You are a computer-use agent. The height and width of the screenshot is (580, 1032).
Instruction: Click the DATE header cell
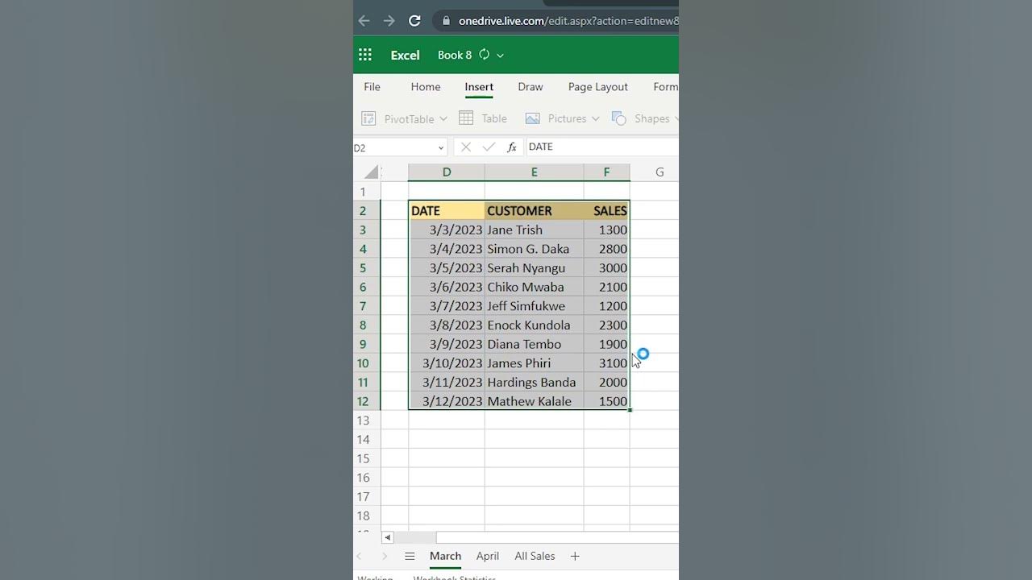point(447,211)
